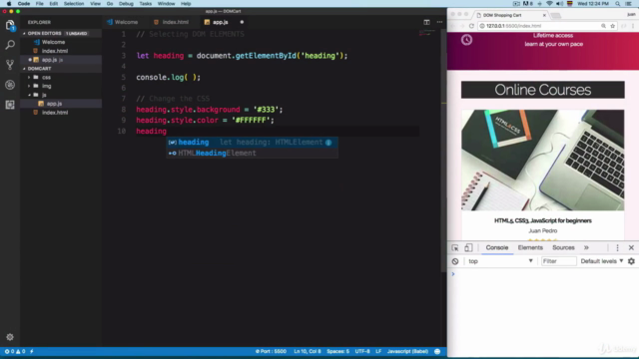Select app.js in the js folder
The height and width of the screenshot is (359, 639).
[54, 104]
